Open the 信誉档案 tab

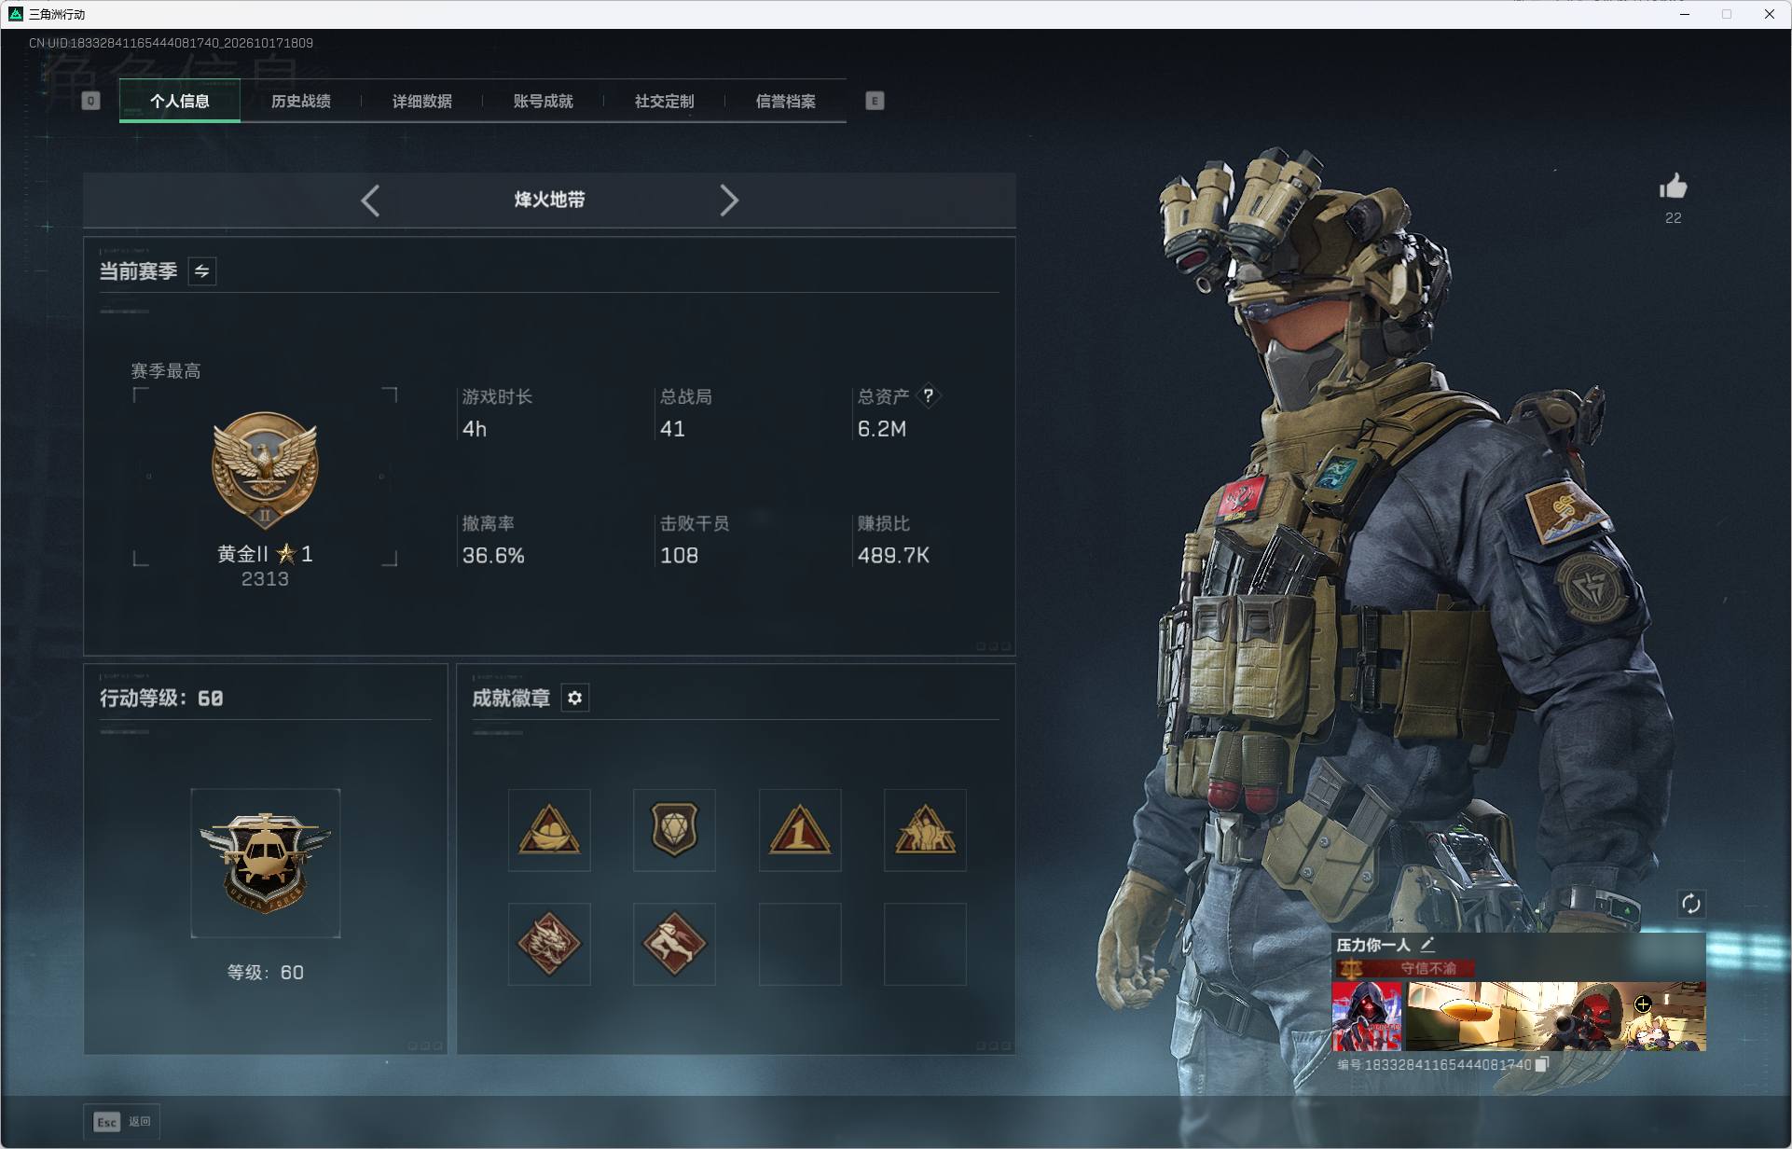point(786,101)
